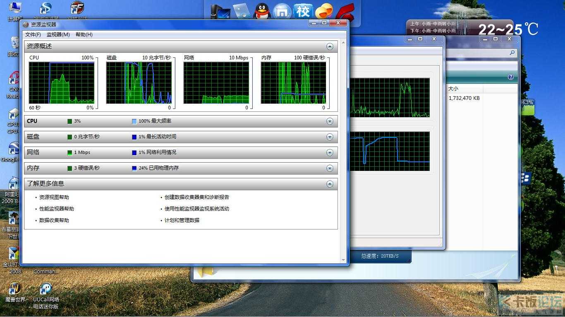Open 使用性能监视器监视系统活动 link
This screenshot has height=317, width=565.
[x=197, y=209]
